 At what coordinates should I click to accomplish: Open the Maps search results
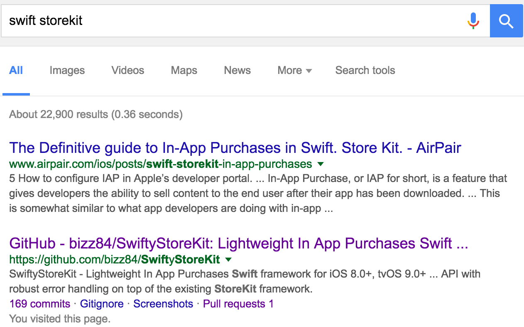[x=184, y=70]
